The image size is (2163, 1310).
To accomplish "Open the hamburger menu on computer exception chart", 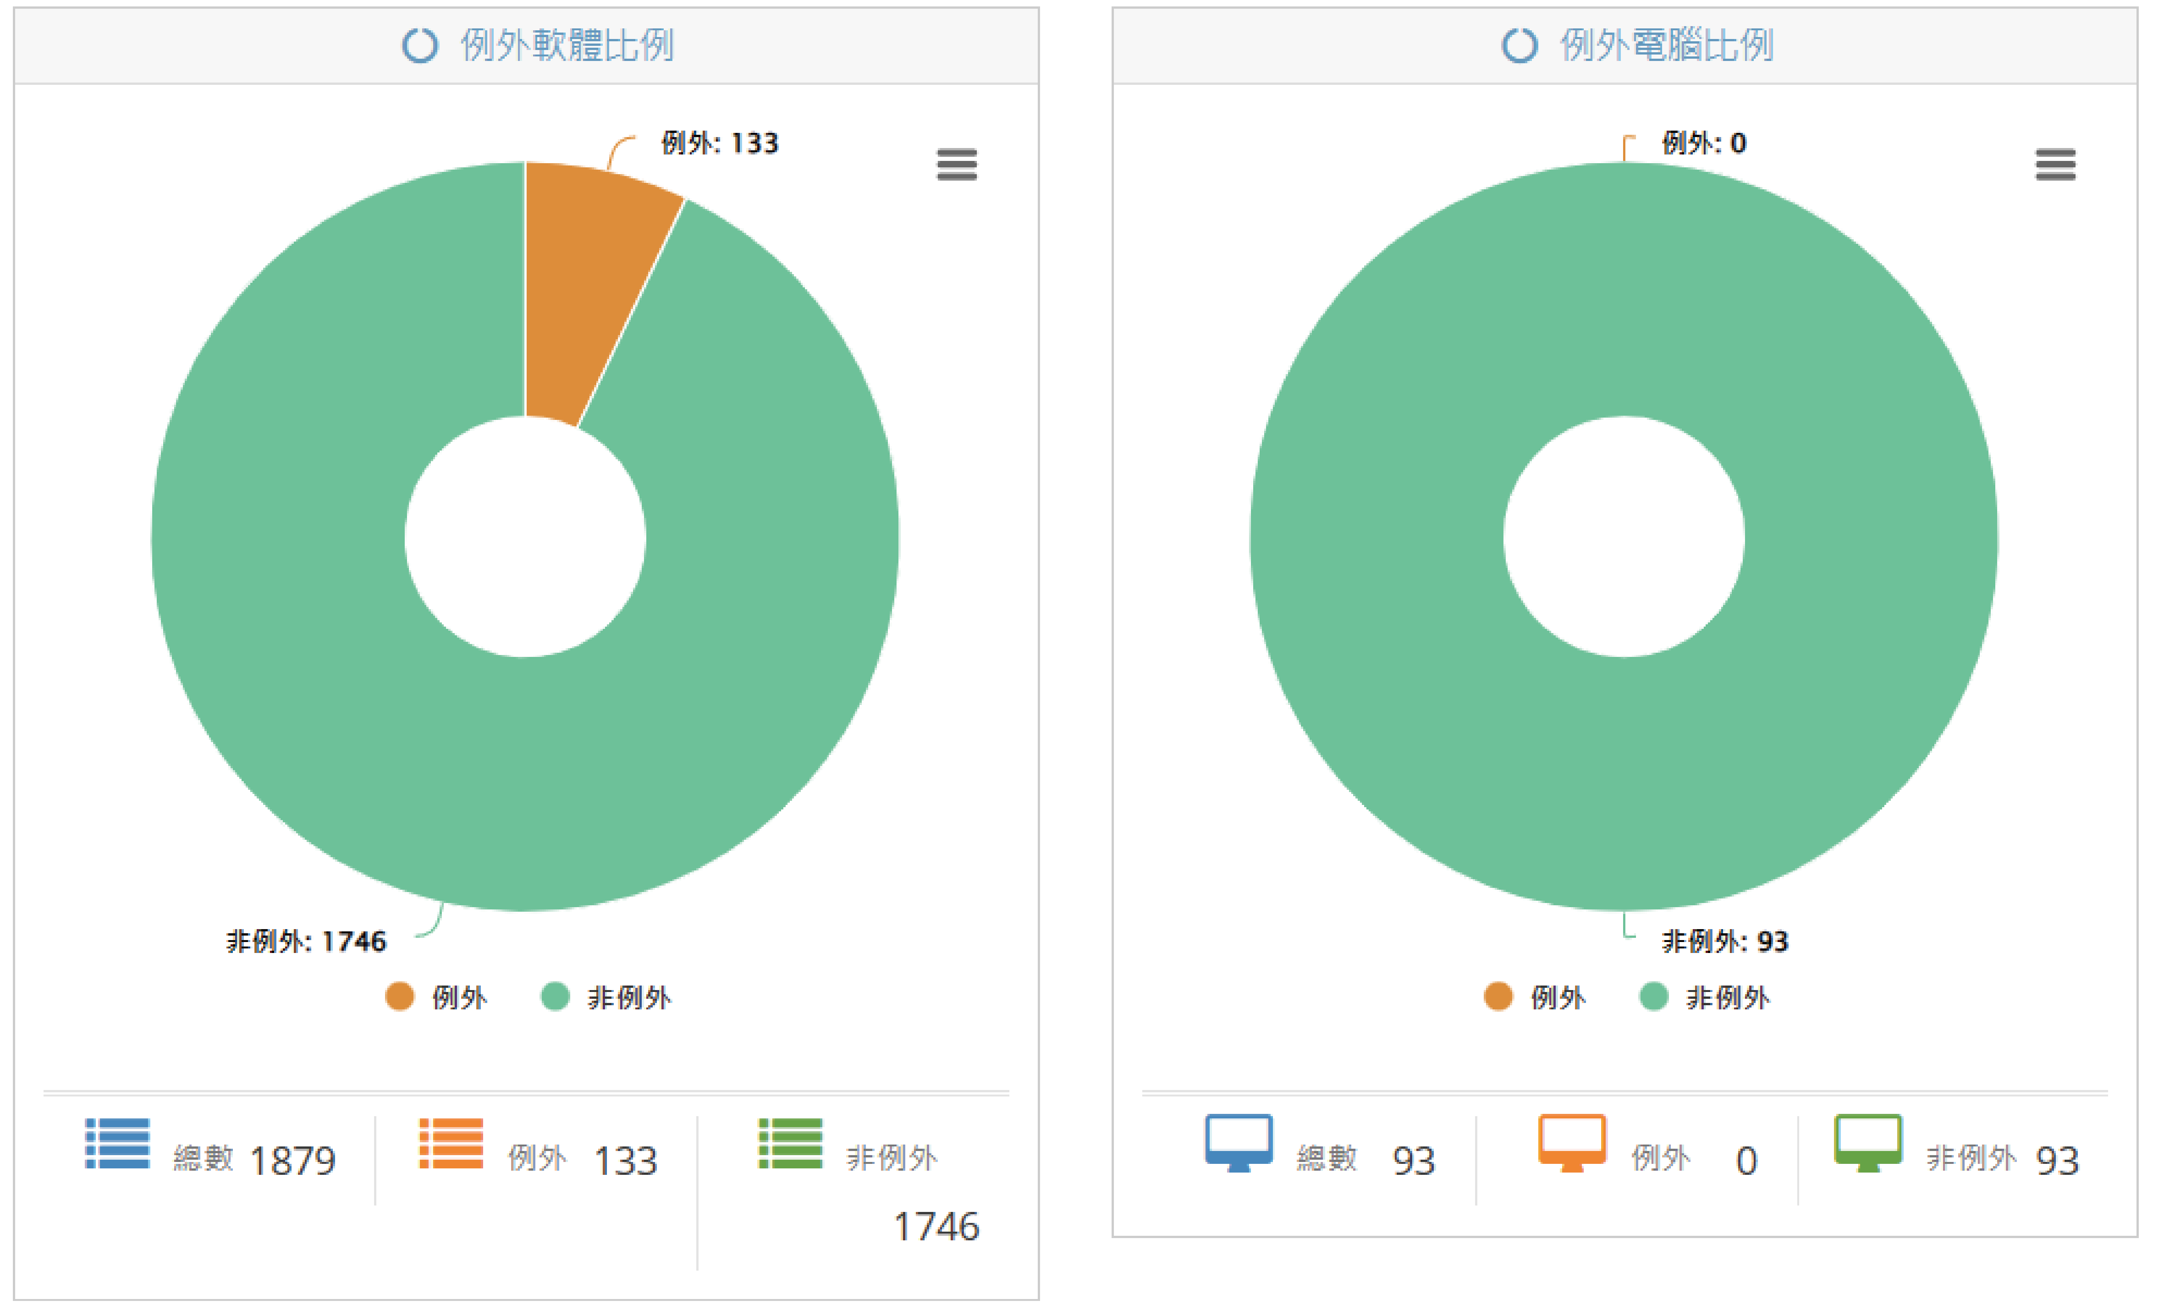I will [2056, 164].
